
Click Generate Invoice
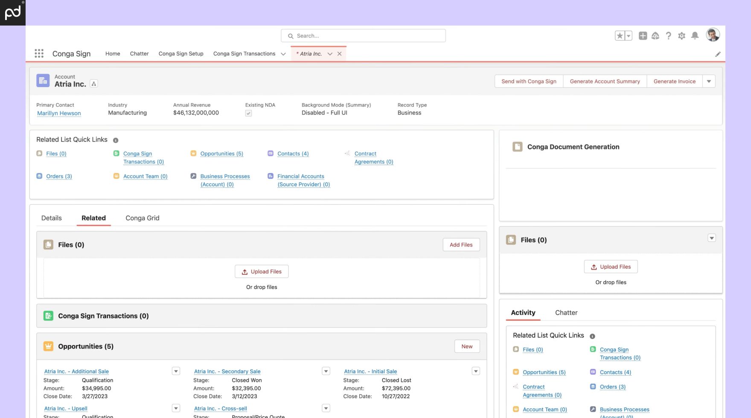pyautogui.click(x=675, y=81)
